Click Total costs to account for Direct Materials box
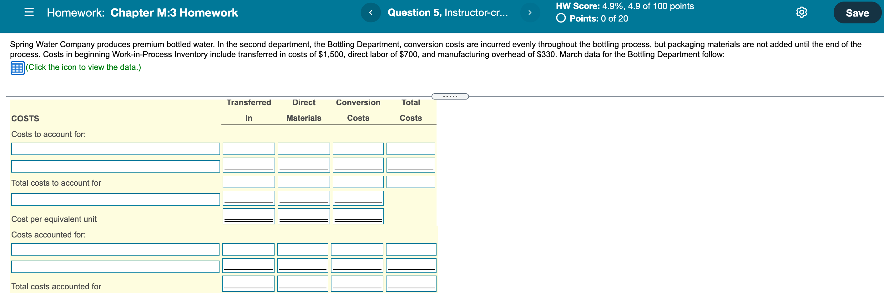The image size is (884, 303). (x=304, y=182)
